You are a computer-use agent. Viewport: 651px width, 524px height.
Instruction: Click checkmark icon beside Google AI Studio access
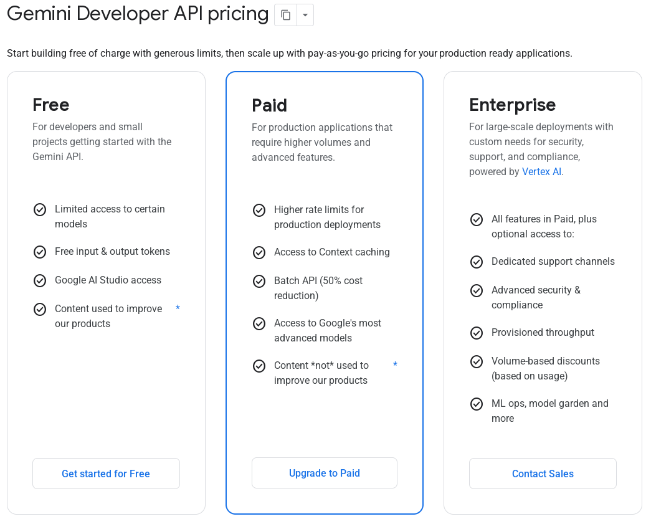[x=40, y=280]
